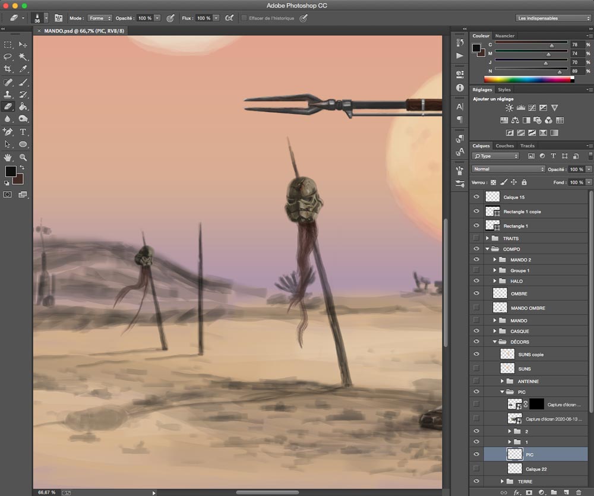
Task: Select the Calque 22 layer
Action: (536, 469)
